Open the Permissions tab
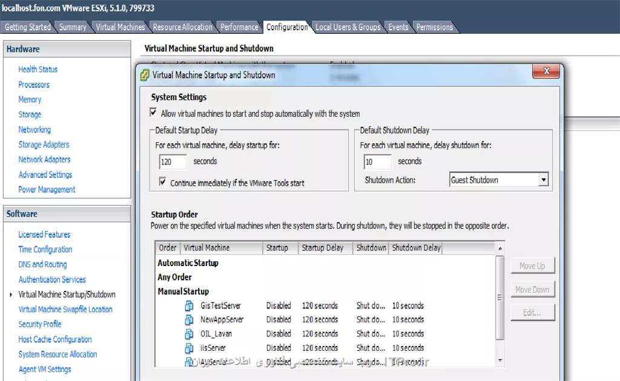This screenshot has width=620, height=381. (x=435, y=27)
